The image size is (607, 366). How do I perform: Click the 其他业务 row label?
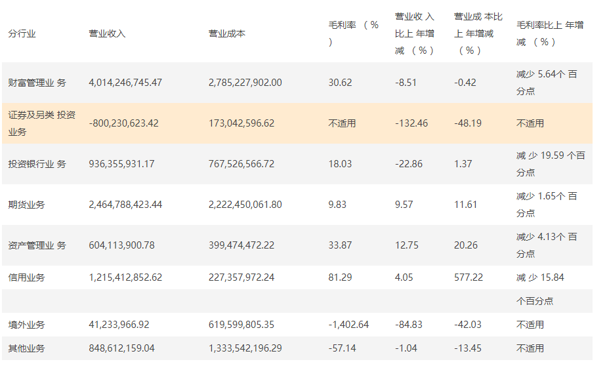coord(26,348)
